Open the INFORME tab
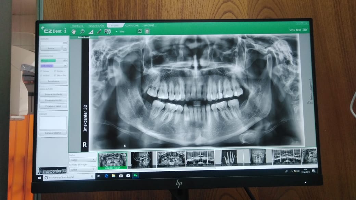The width and height of the screenshot is (356, 200). click(149, 25)
